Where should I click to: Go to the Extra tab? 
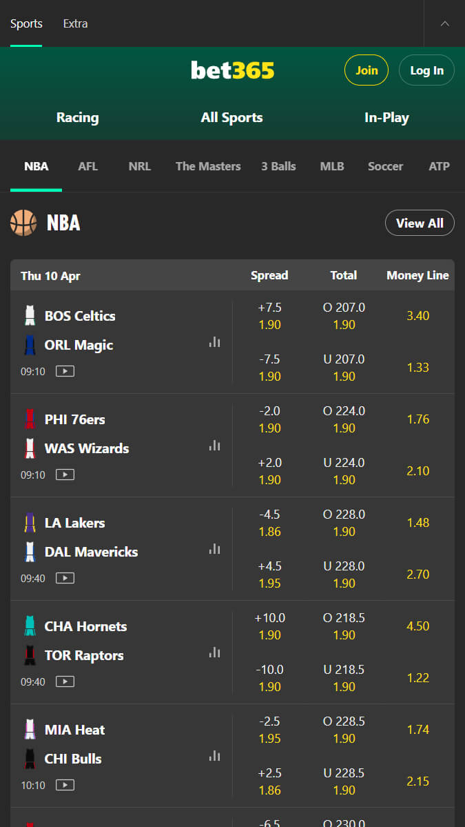pos(75,23)
